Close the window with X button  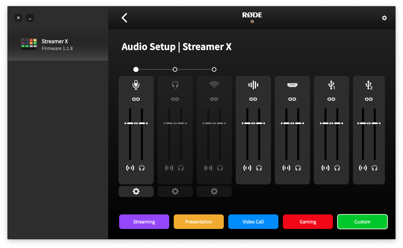pos(18,18)
